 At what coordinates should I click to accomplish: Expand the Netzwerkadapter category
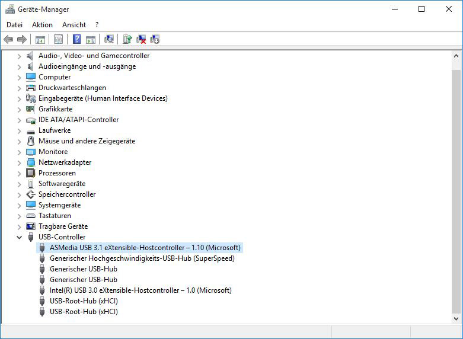click(19, 162)
